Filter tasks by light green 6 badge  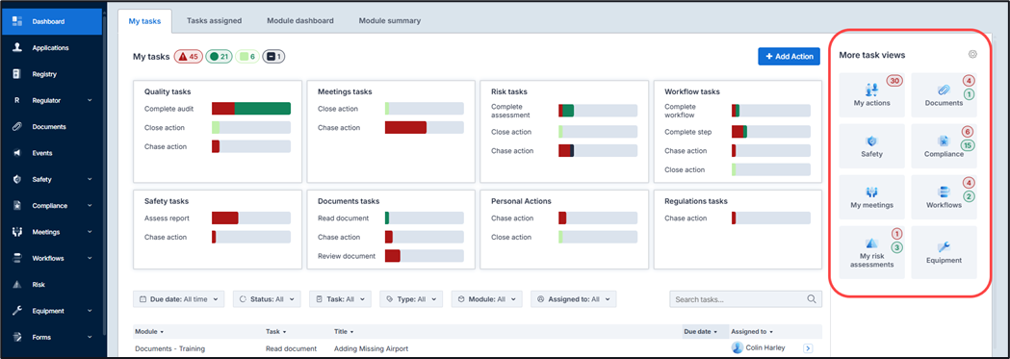point(247,57)
